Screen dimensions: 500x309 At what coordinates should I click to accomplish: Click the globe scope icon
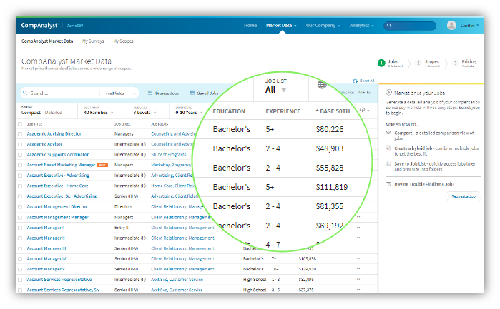(322, 86)
